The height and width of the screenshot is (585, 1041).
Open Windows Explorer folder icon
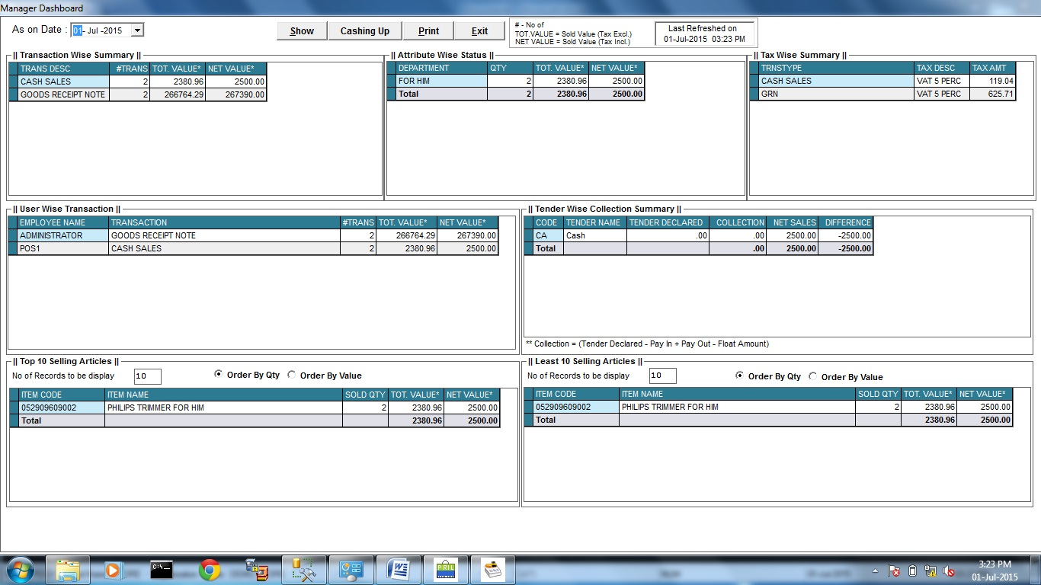coord(68,570)
